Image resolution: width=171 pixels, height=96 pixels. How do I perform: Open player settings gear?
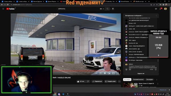(x=105, y=73)
